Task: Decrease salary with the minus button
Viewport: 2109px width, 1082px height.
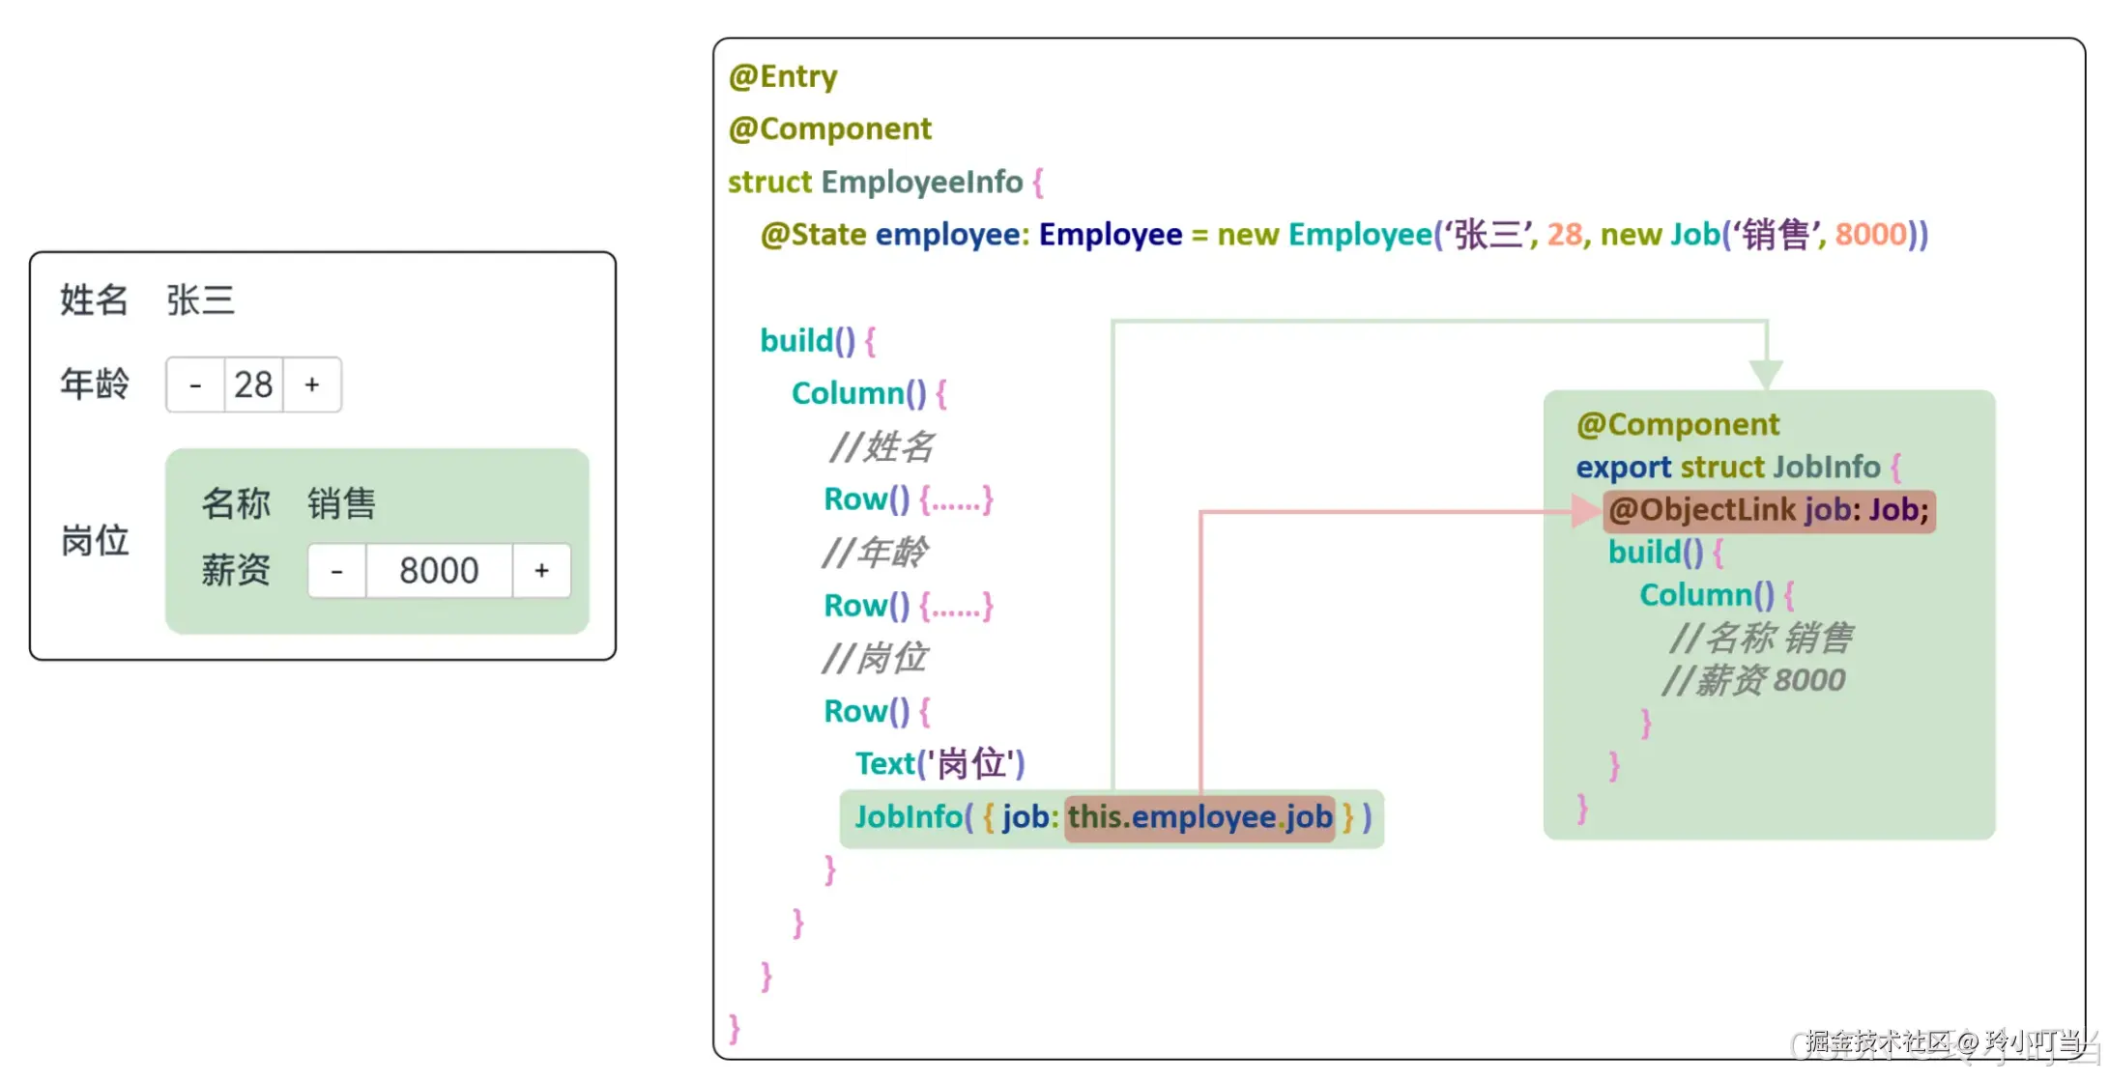Action: coord(336,571)
